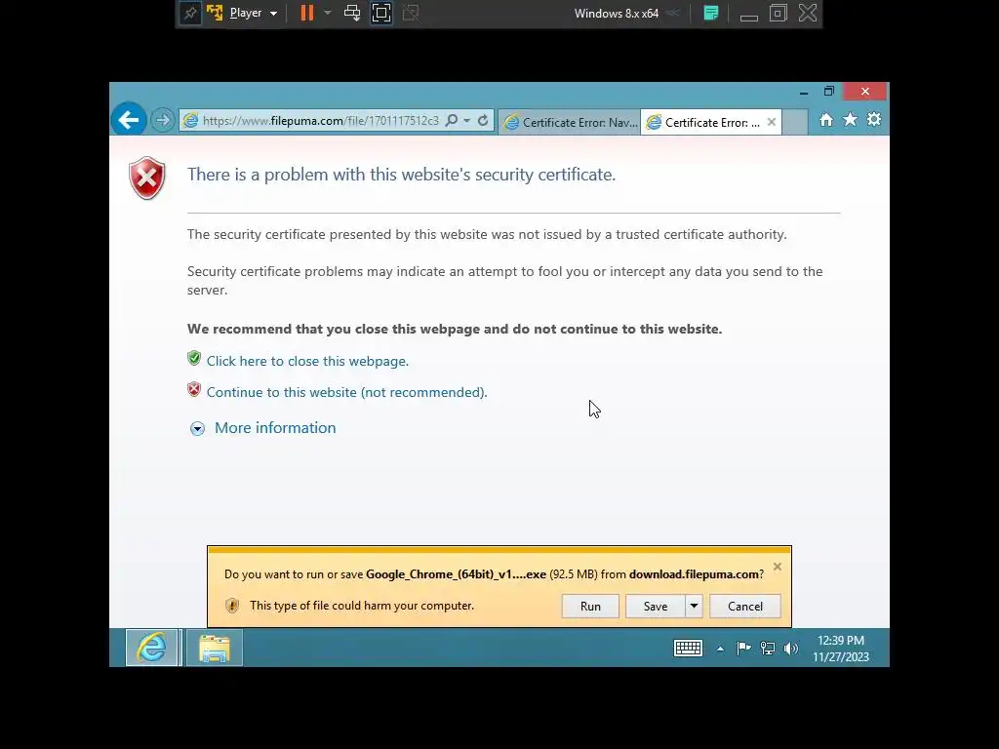Dismiss the download notification bar with X
999x749 pixels.
778,567
